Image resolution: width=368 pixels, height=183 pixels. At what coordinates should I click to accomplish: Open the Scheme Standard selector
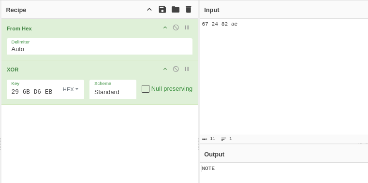[x=113, y=89]
